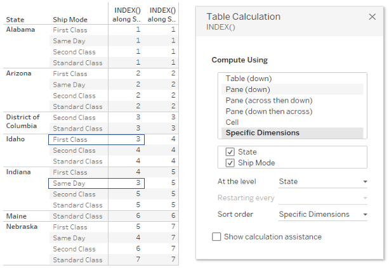
Task: Open the At the level dropdown
Action: 323,182
